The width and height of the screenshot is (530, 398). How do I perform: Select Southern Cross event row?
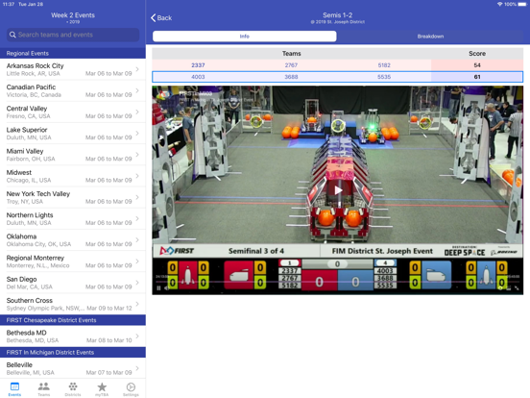pyautogui.click(x=73, y=304)
